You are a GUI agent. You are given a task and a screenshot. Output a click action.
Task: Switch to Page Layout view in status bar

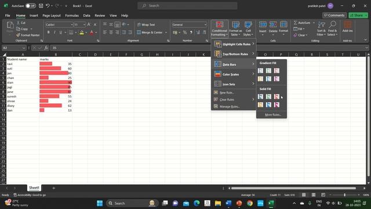coord(314,195)
